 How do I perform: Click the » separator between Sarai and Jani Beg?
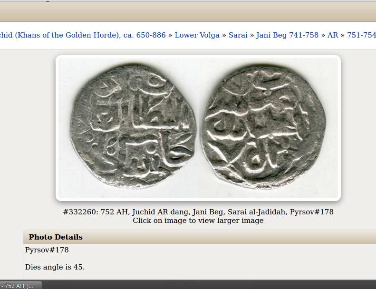(252, 35)
